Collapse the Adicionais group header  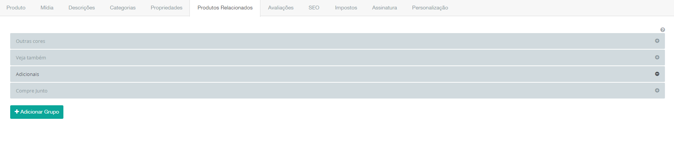pos(337,74)
